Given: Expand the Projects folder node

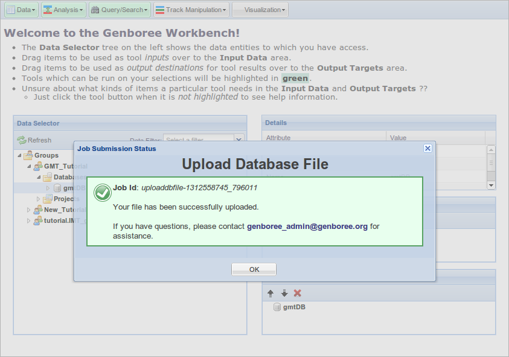Looking at the screenshot, I should coord(38,199).
